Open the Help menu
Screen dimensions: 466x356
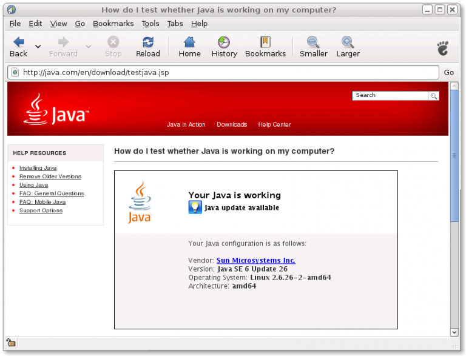point(199,24)
